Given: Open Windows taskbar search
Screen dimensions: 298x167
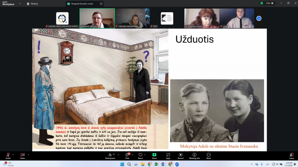Looking at the screenshot, I should click(x=129, y=164).
